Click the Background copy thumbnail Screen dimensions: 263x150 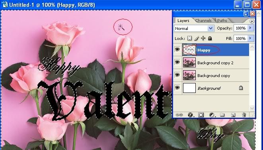click(189, 75)
